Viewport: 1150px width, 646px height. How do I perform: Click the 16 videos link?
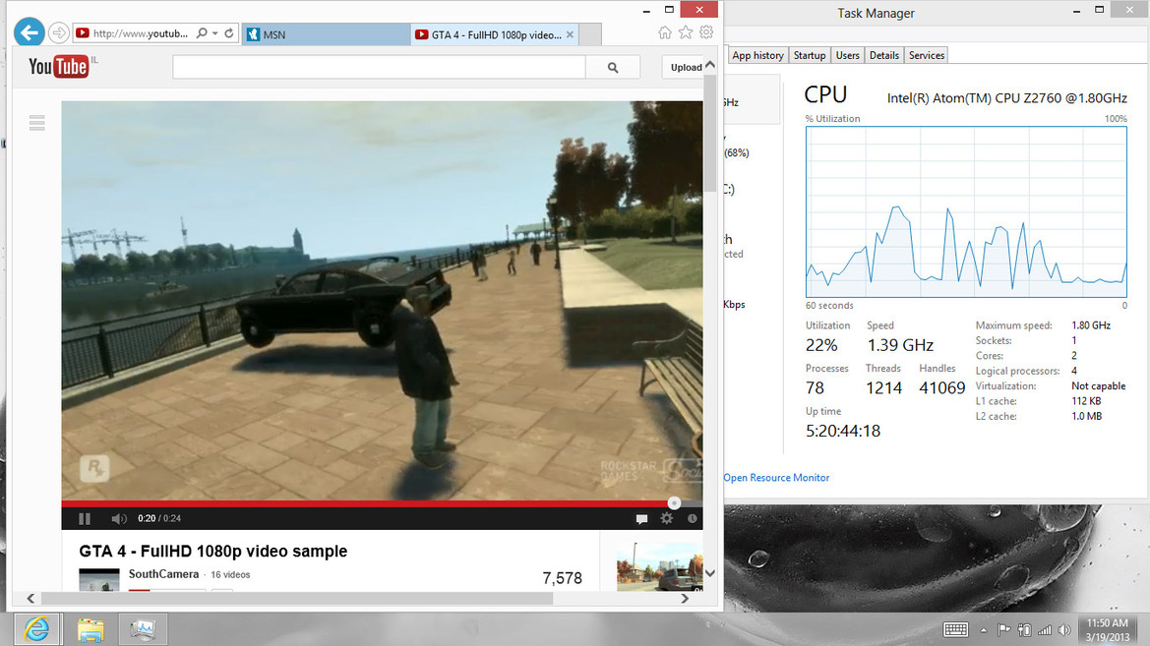(230, 575)
